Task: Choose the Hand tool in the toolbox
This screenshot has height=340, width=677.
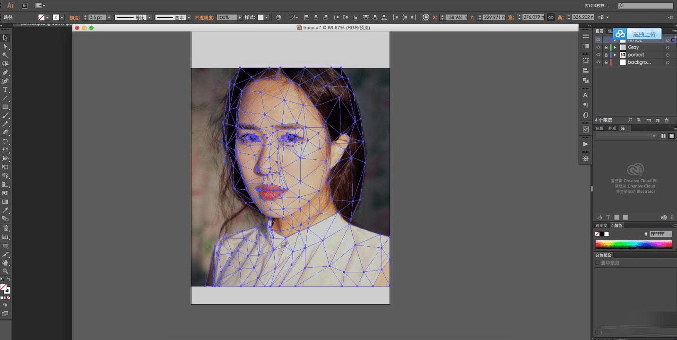Action: (5, 262)
